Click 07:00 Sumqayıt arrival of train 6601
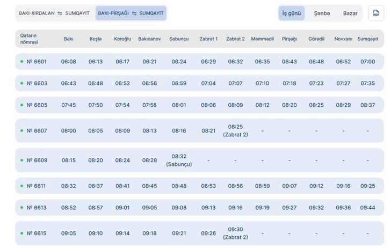391x248 pixels. click(x=367, y=62)
